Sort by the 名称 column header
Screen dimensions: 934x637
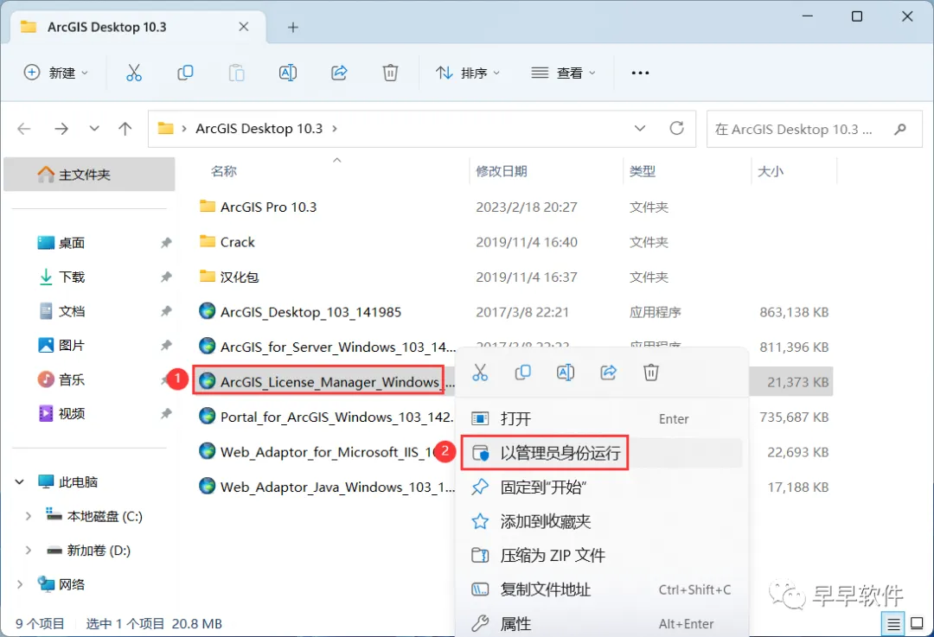click(224, 171)
